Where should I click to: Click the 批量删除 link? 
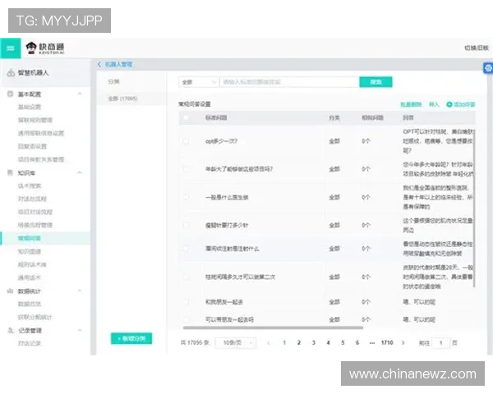pyautogui.click(x=411, y=104)
